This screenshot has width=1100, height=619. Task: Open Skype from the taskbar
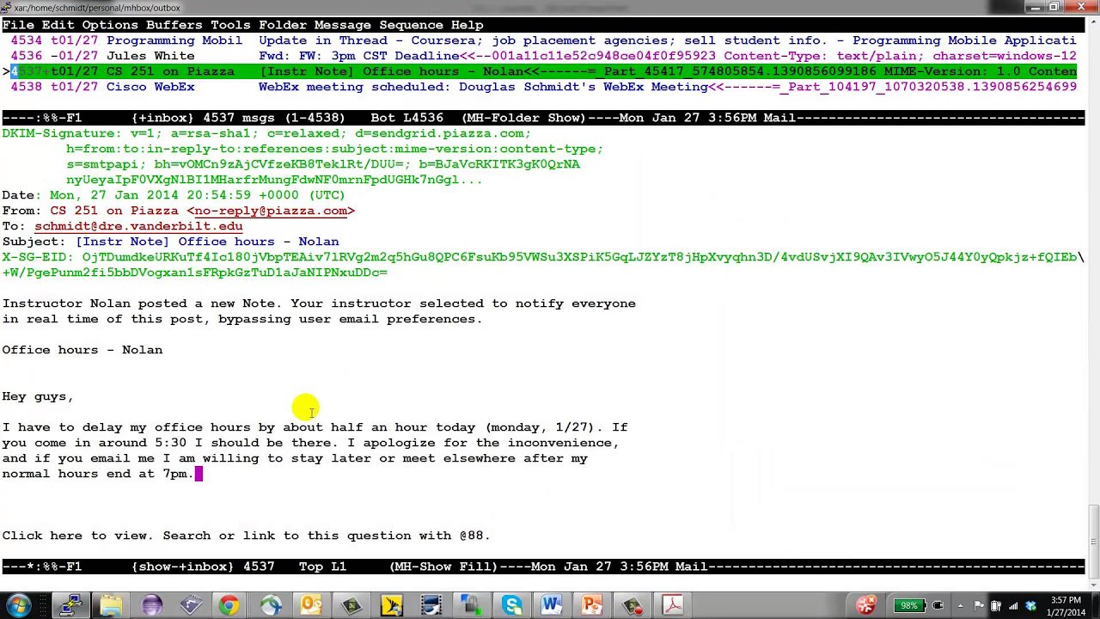(x=512, y=605)
